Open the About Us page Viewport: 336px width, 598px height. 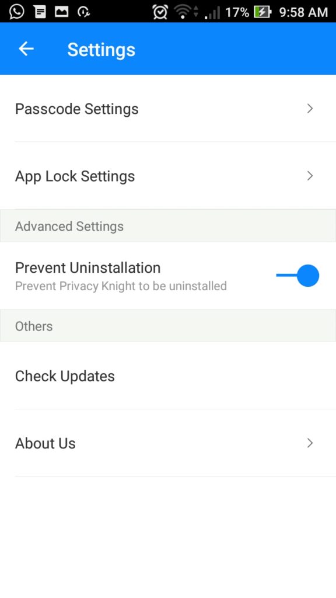[x=168, y=443]
